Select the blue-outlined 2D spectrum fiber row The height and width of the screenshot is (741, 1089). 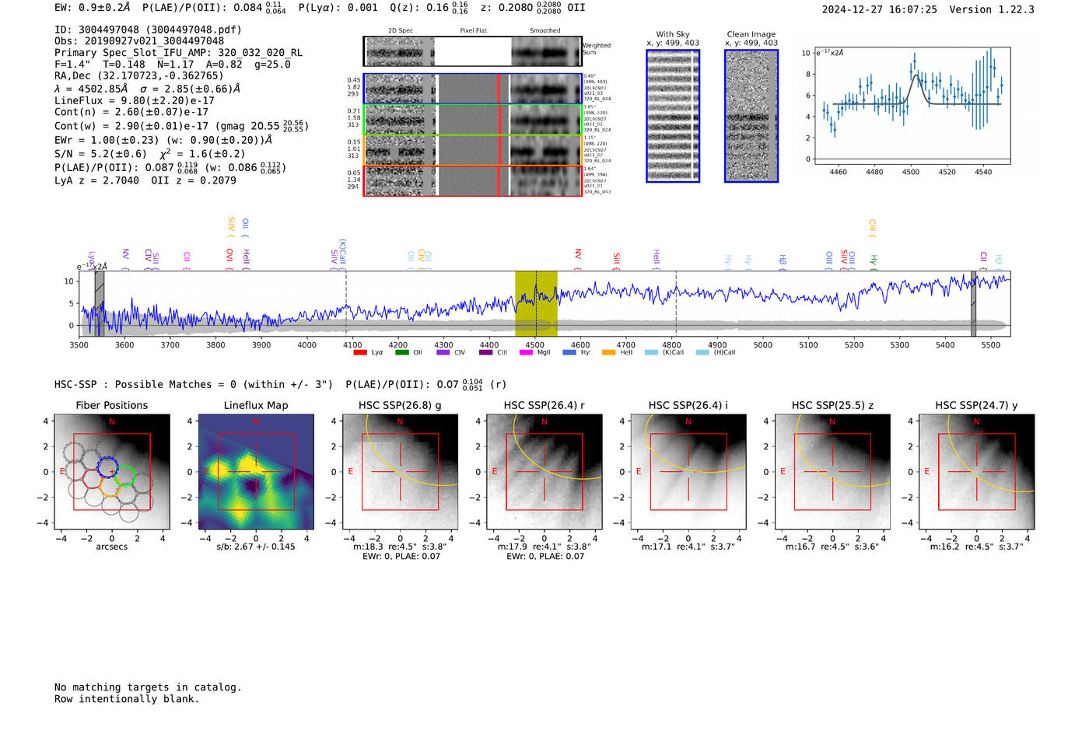(473, 89)
